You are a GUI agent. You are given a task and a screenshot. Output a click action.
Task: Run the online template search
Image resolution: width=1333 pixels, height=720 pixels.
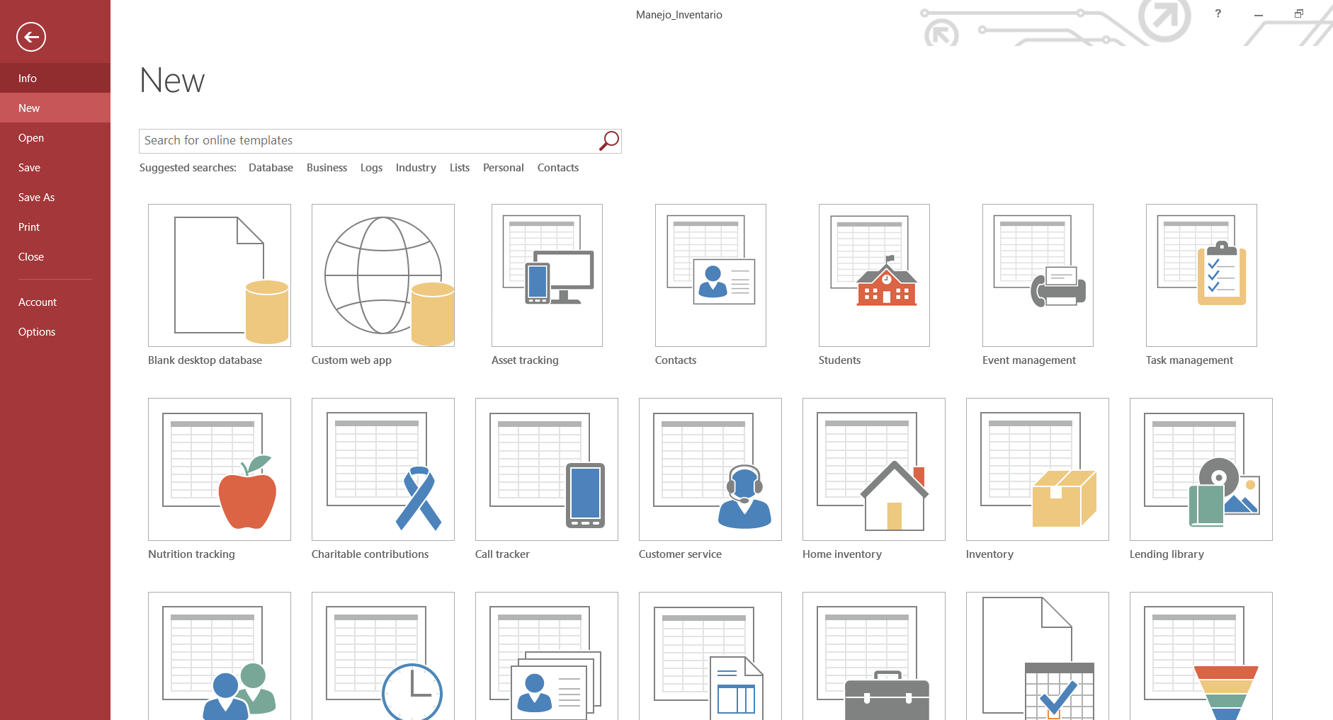tap(607, 140)
